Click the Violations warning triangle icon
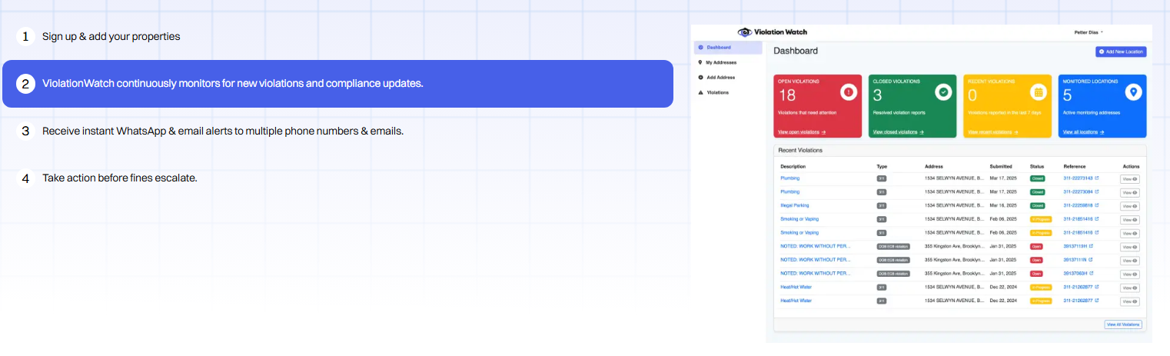The image size is (1170, 356). pos(700,92)
